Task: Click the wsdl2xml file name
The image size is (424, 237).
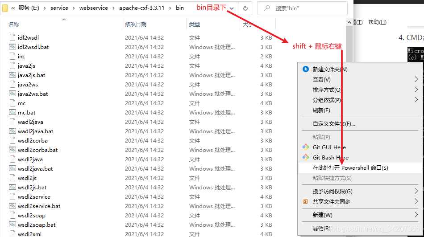Action: click(x=30, y=234)
